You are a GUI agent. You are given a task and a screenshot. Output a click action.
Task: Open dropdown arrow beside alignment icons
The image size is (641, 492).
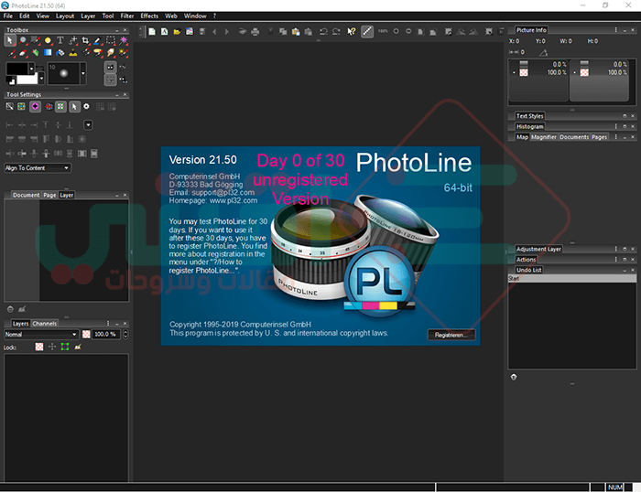88,125
